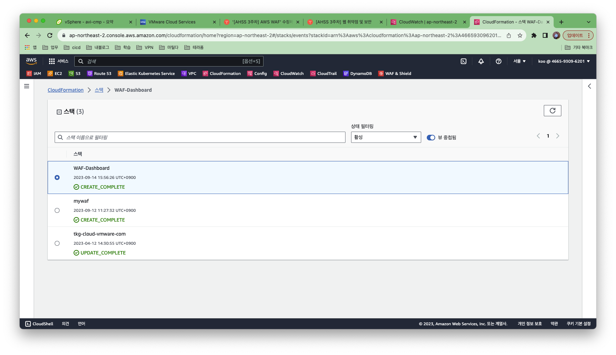Open the VPN bookmark folder
Screen dimensions: 616x355
coord(145,48)
